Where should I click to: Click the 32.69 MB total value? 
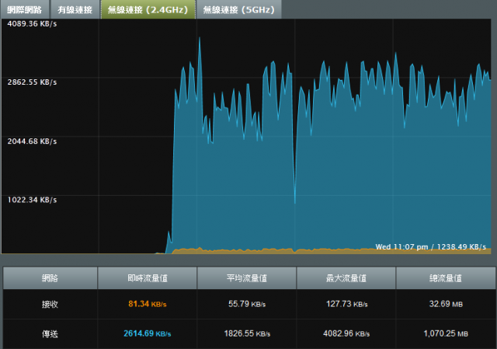[x=446, y=304]
